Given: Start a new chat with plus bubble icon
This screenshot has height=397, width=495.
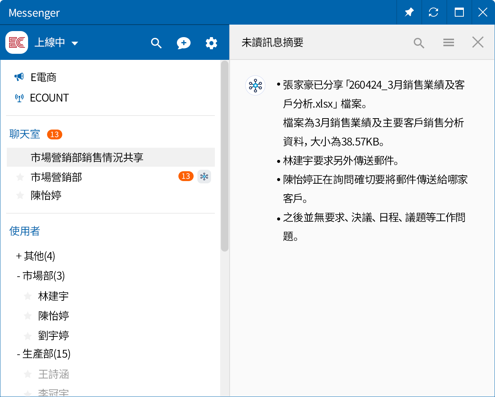Looking at the screenshot, I should pyautogui.click(x=184, y=43).
